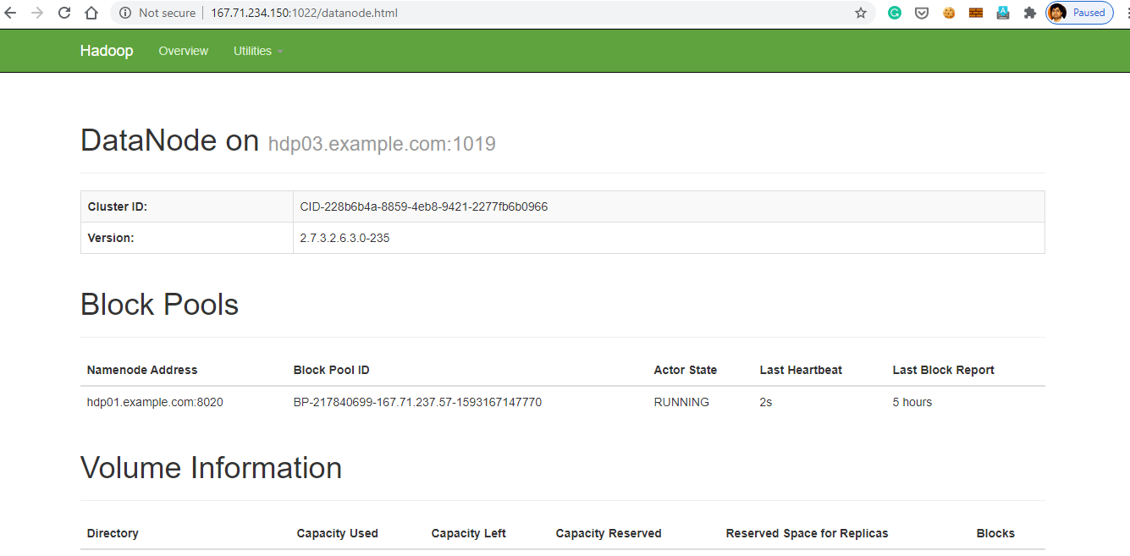Open the Overview page

coord(183,51)
